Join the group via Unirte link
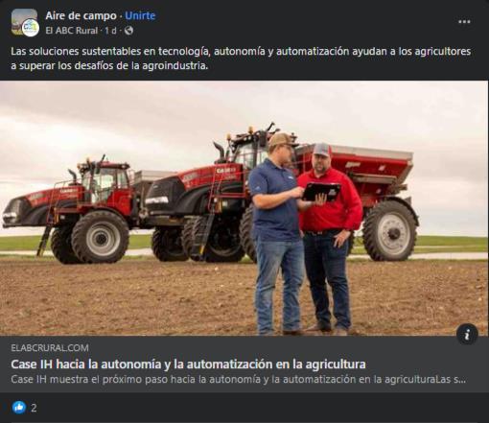489x423 pixels. [x=140, y=15]
